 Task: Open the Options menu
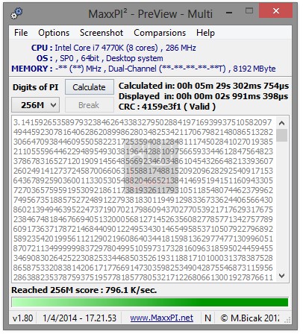click(x=54, y=33)
